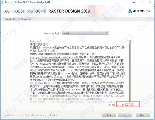Open the Installation Help link

[12, 115]
